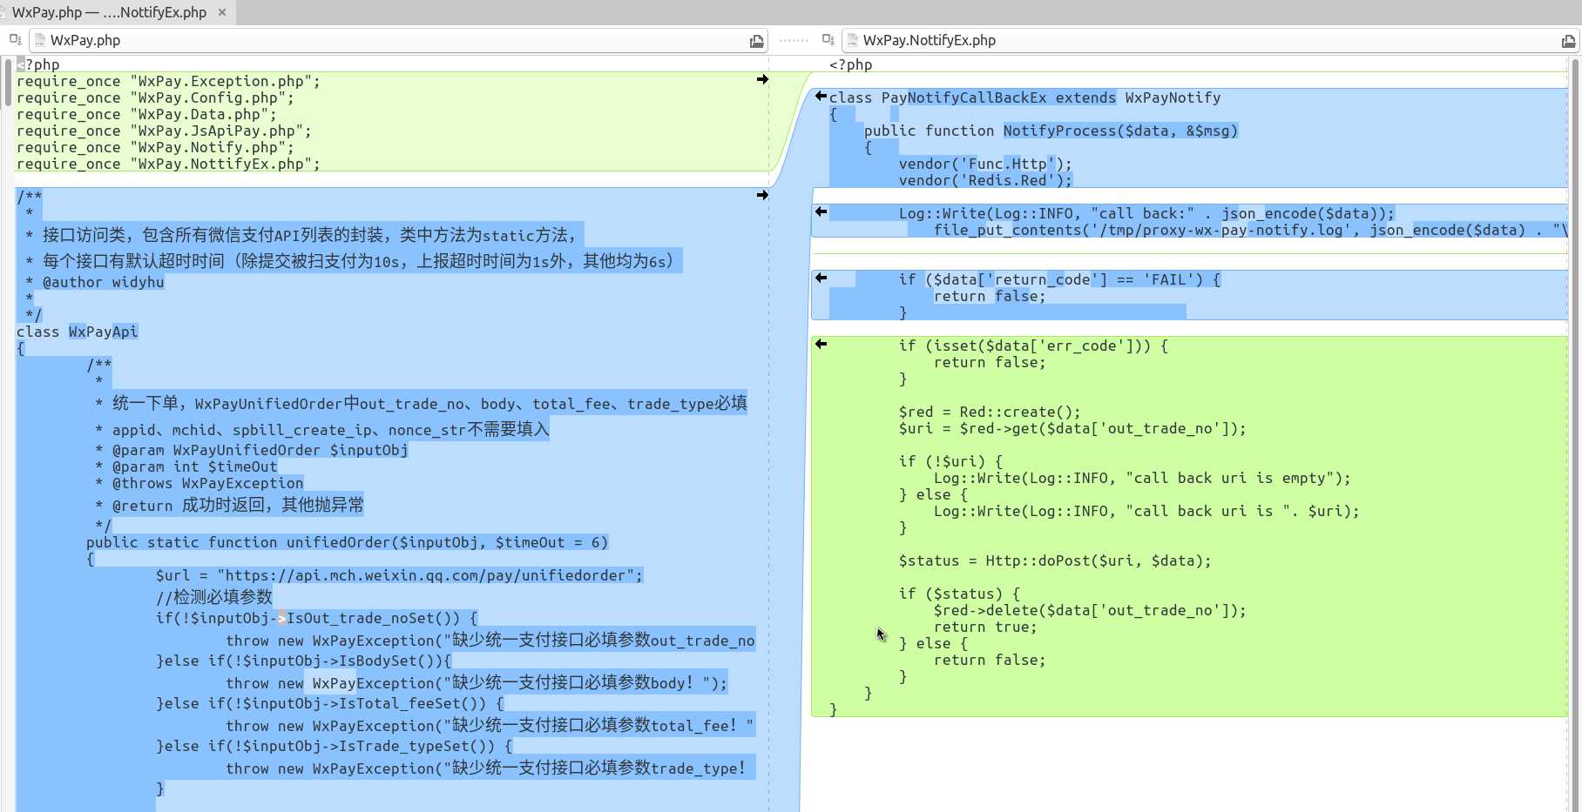Click the 'if(!$inputObj->IsOut_trade_noSet())' line
Viewport: 1582px width, 812px height.
(x=317, y=618)
